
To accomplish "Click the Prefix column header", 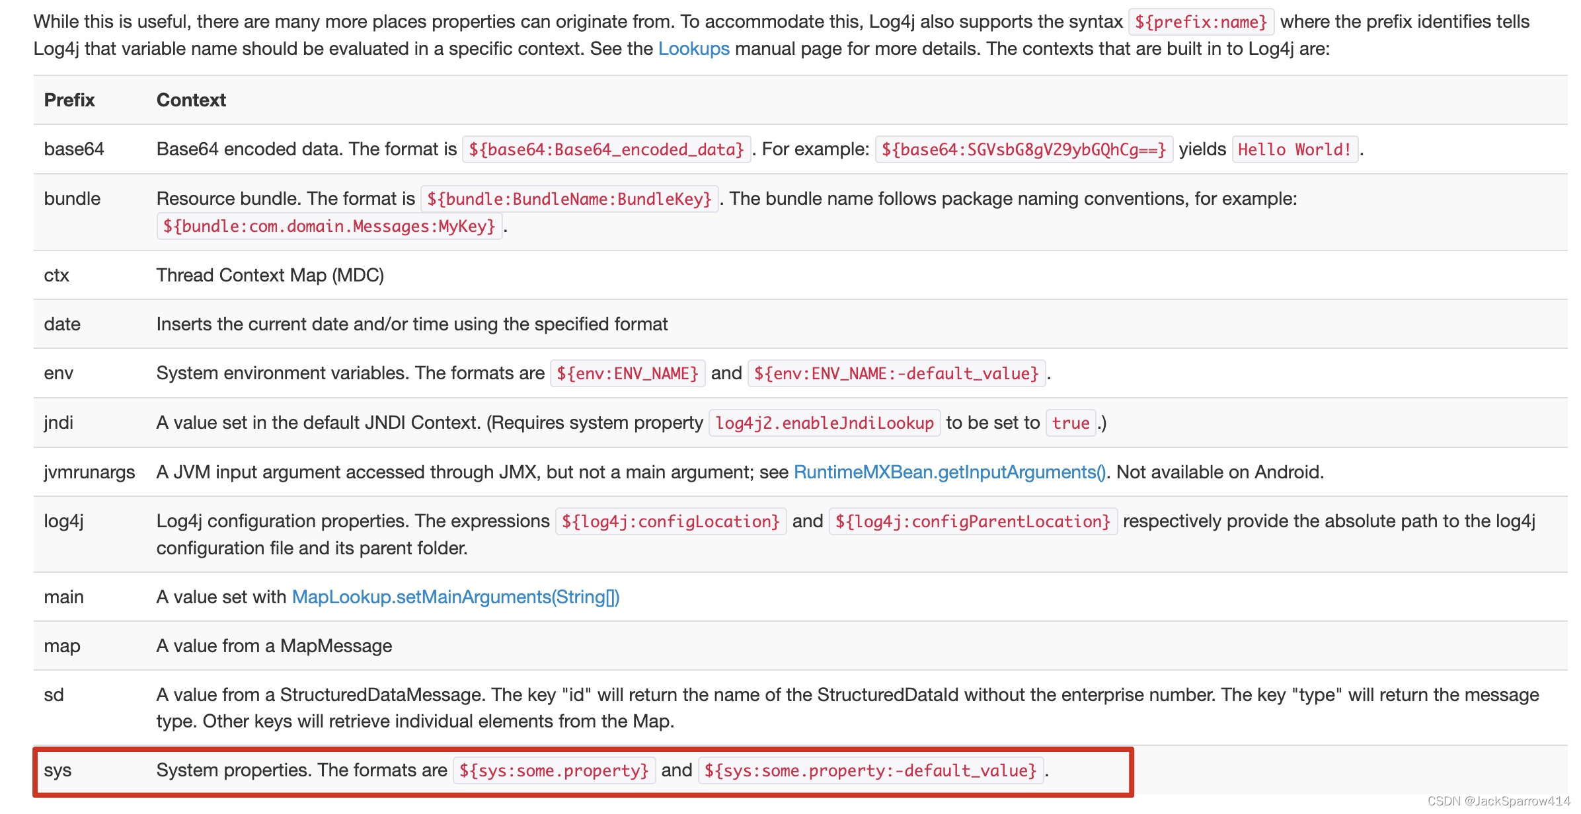I will click(x=69, y=100).
